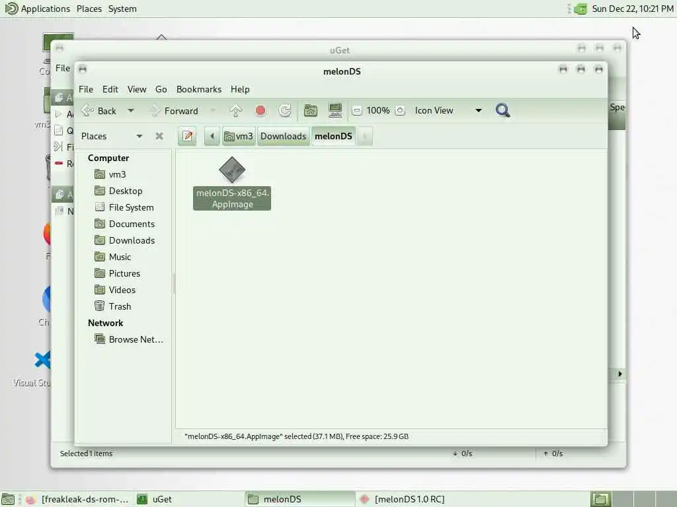Close the Places sidebar pane
The width and height of the screenshot is (677, 507).
pyautogui.click(x=159, y=136)
